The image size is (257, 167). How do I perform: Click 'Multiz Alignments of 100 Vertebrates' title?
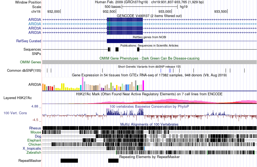149,124
